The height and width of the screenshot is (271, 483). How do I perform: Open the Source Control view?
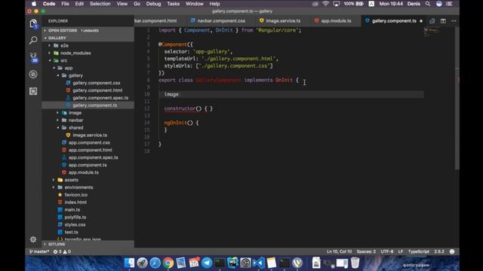(x=33, y=57)
